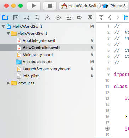The height and width of the screenshot is (138, 129).
Task: Click the M status on HelloWorldSwift project
Action: tap(92, 26)
